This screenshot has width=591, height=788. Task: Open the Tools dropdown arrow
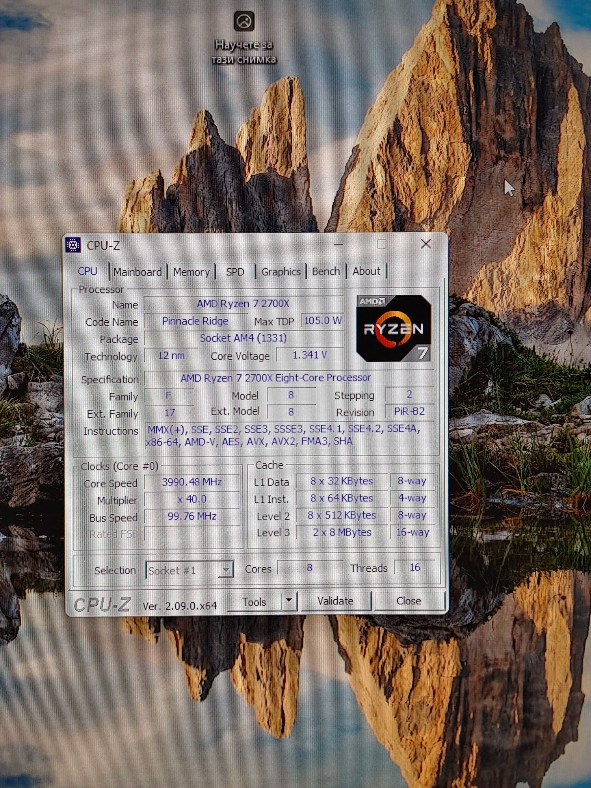pyautogui.click(x=289, y=600)
